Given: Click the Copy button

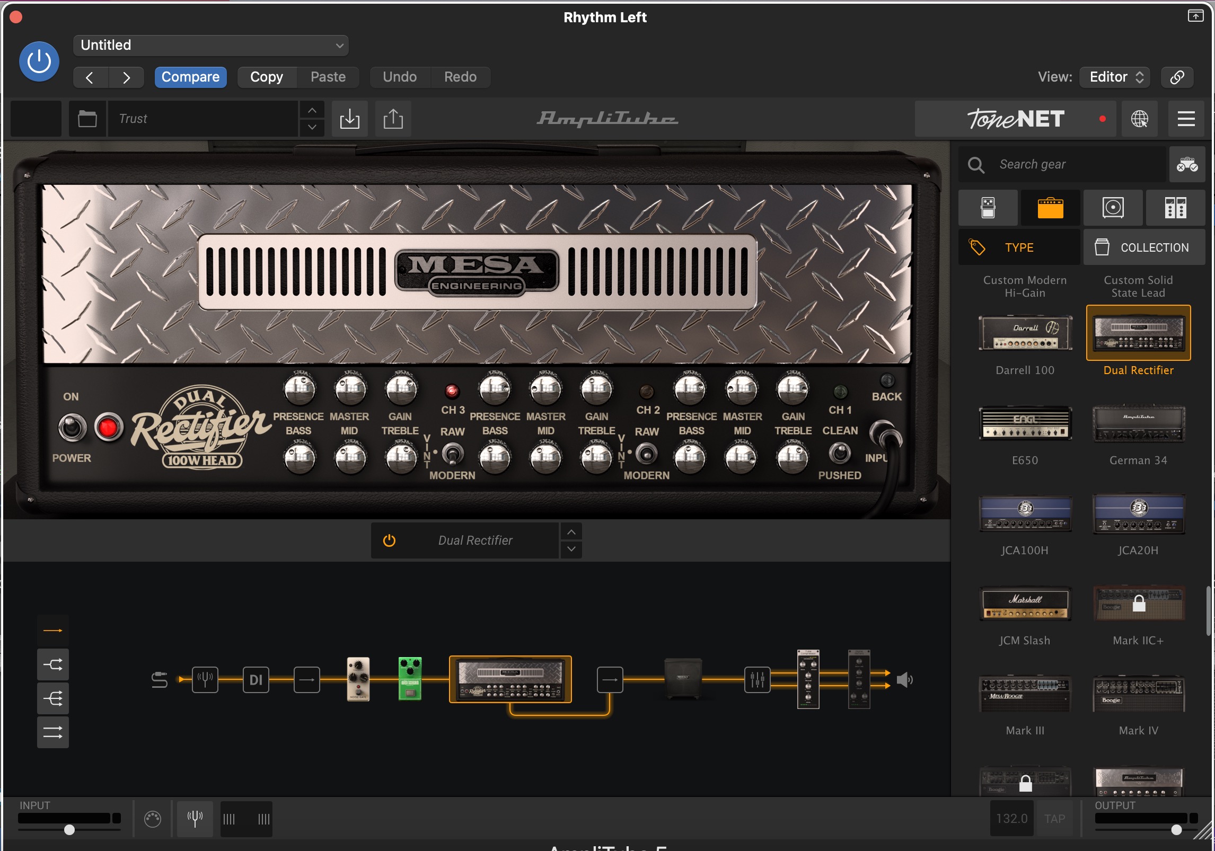Looking at the screenshot, I should 267,77.
